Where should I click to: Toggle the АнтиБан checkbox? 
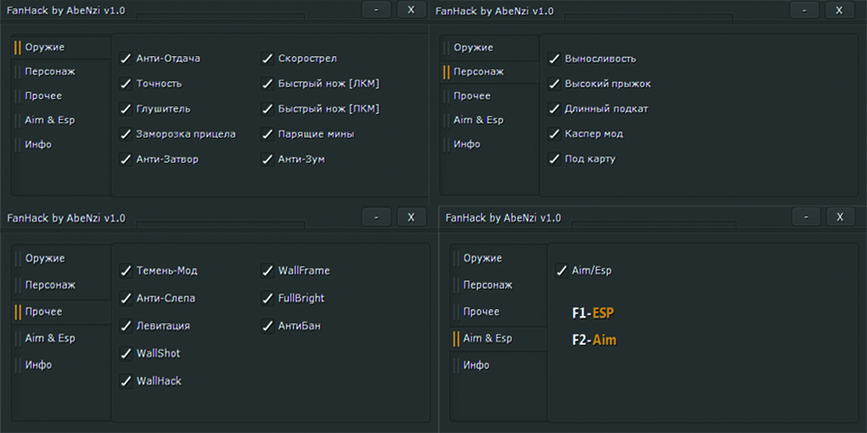pos(268,326)
